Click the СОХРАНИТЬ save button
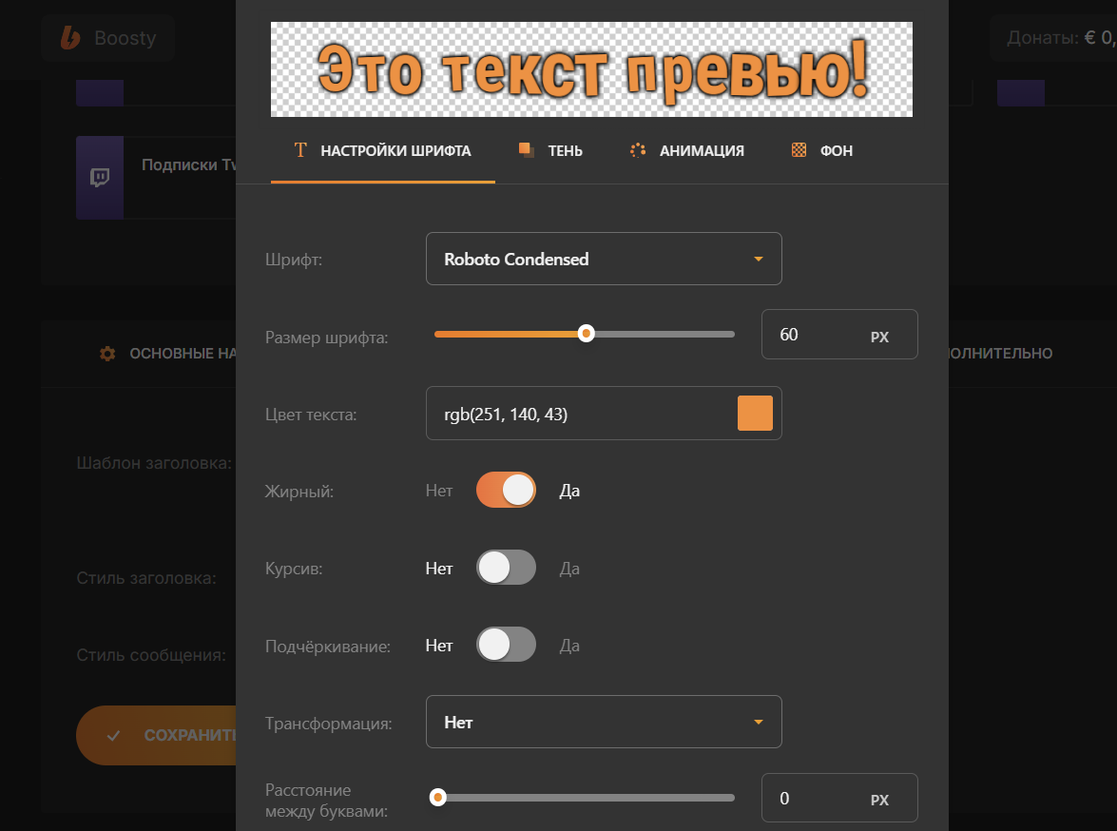The height and width of the screenshot is (831, 1117). 156,736
